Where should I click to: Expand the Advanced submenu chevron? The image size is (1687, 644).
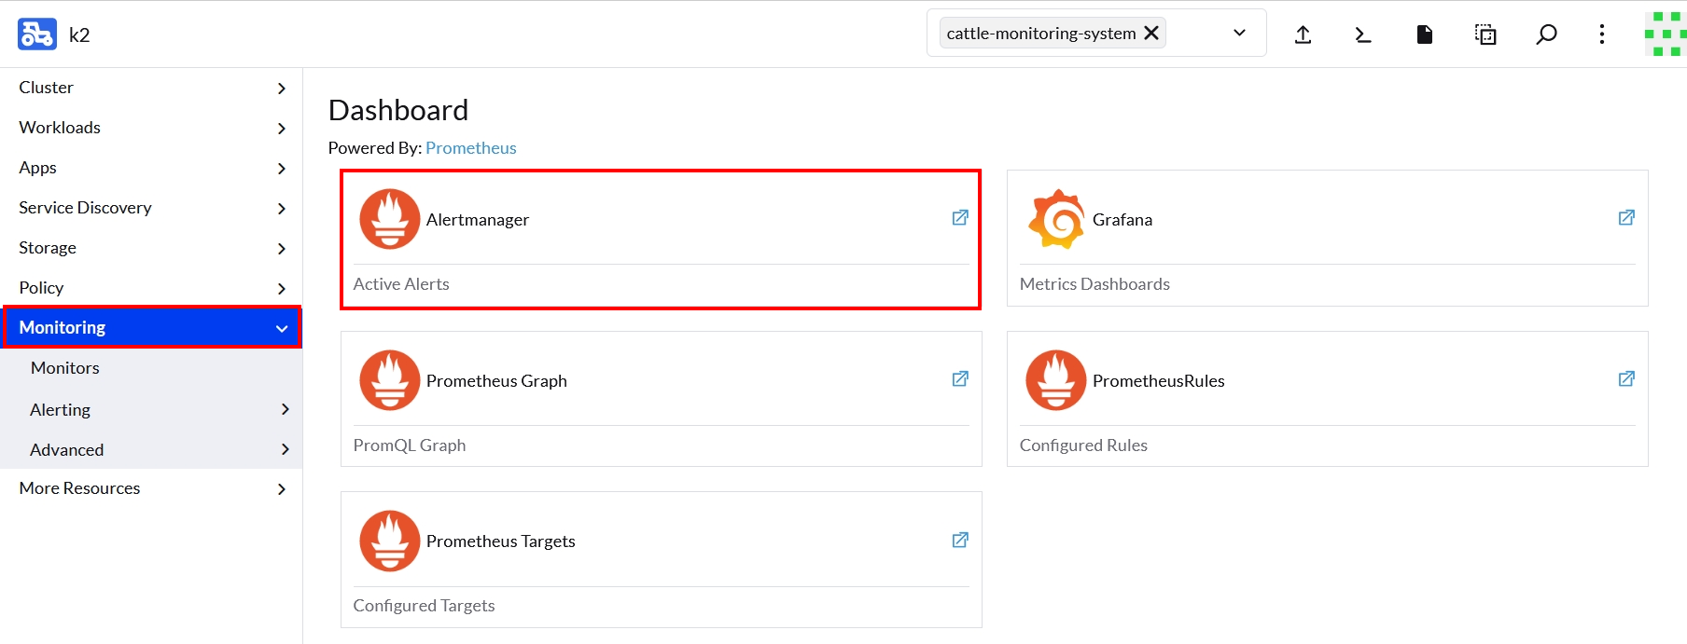[286, 449]
